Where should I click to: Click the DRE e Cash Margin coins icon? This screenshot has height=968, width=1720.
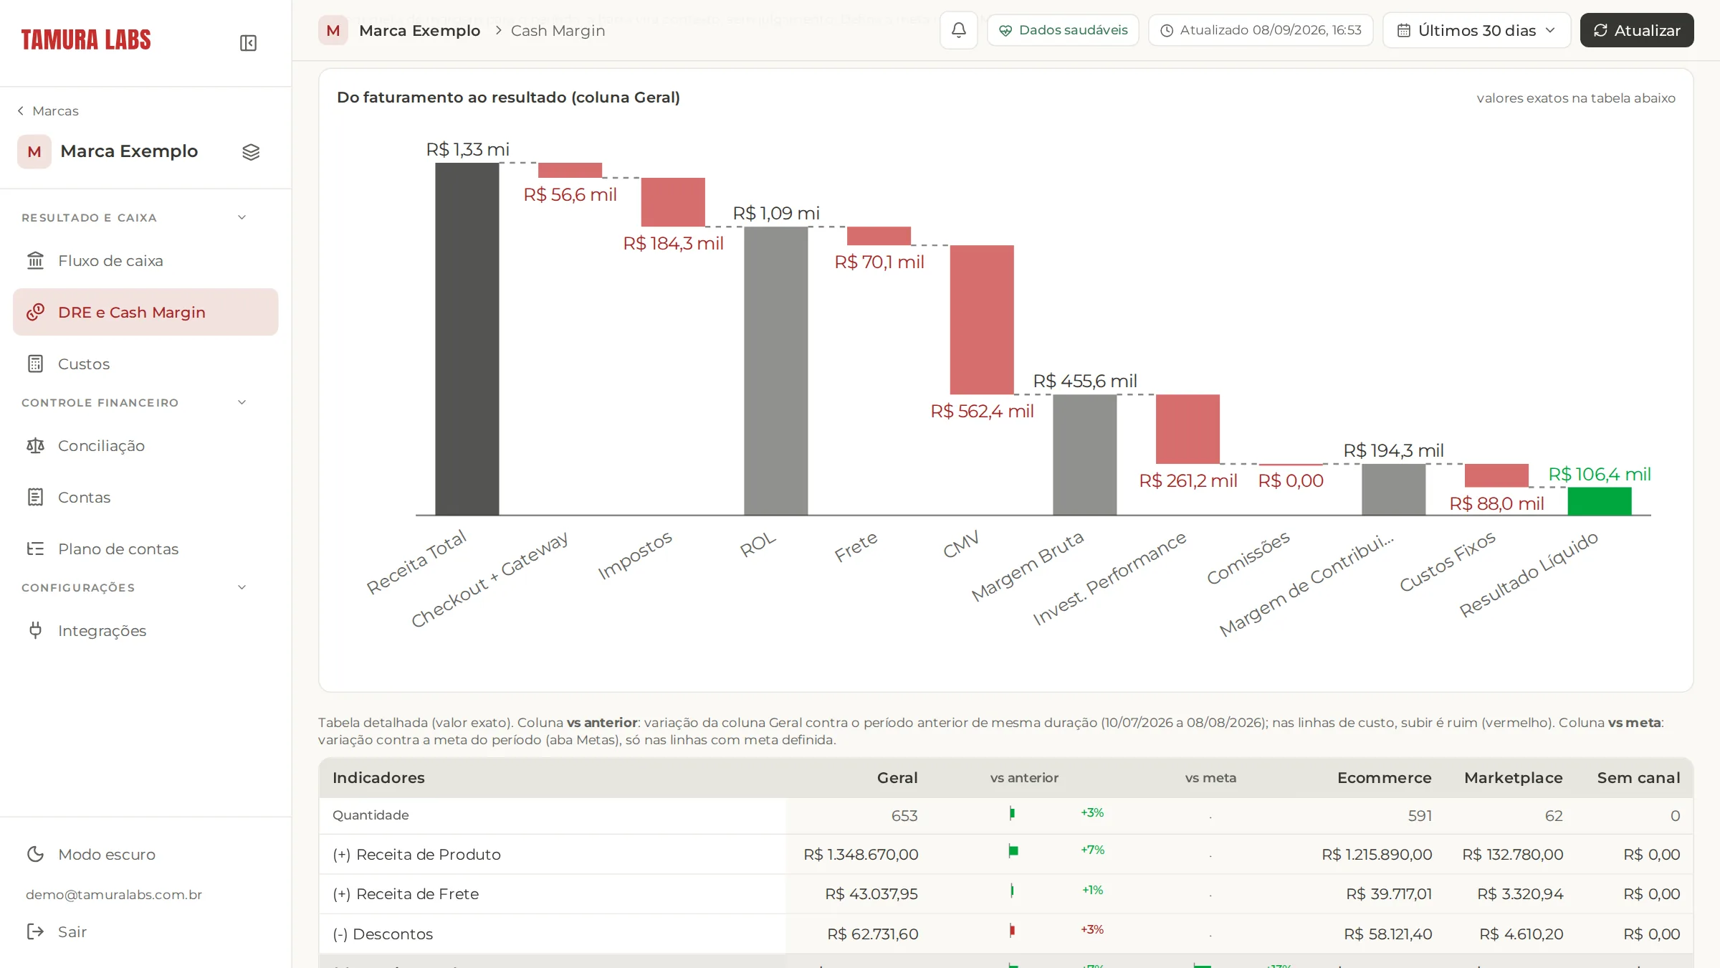35,312
